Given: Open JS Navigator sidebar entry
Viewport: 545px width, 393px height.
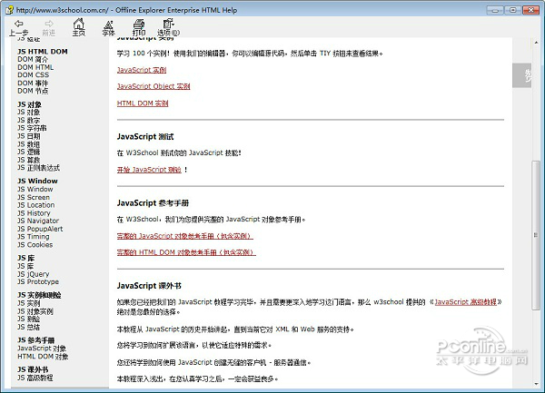Looking at the screenshot, I should point(38,221).
